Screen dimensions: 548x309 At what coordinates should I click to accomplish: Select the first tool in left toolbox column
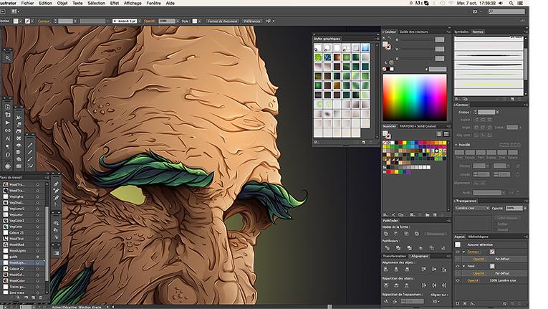coord(8,106)
